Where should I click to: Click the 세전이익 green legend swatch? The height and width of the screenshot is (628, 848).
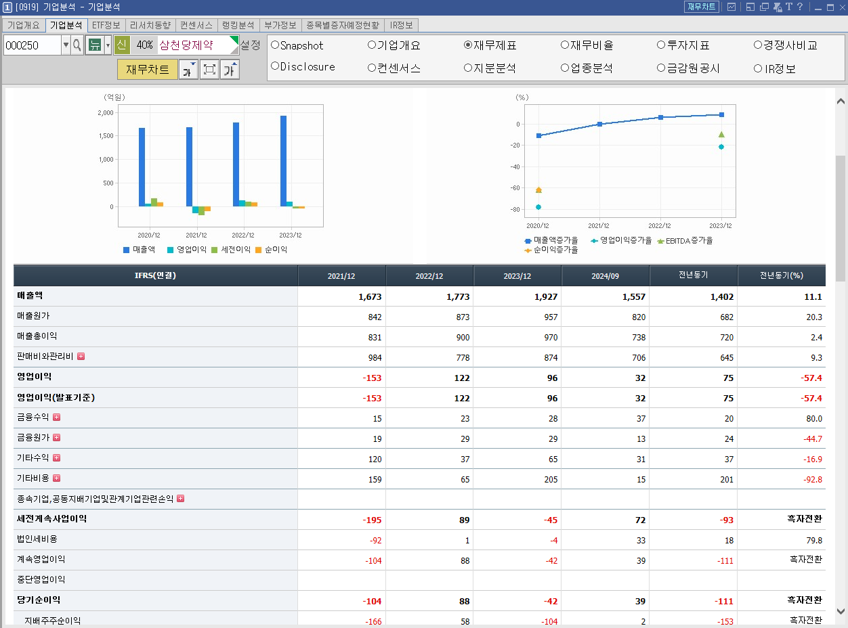[x=214, y=250]
